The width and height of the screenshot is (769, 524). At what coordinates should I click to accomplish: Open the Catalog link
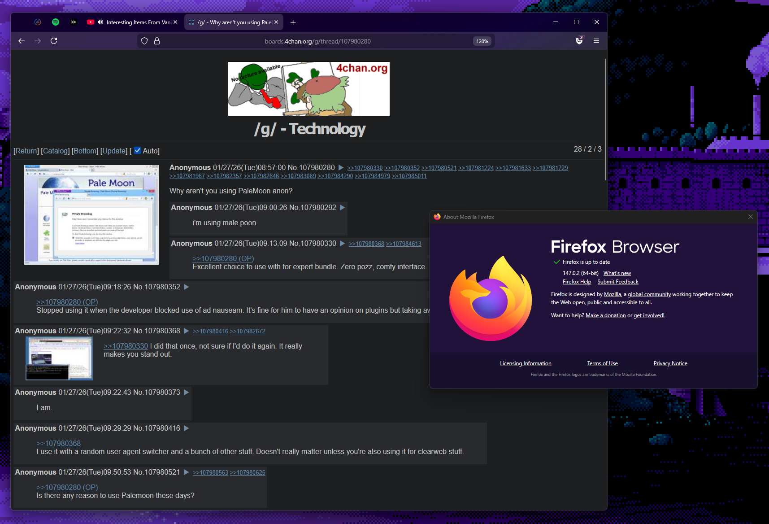55,151
